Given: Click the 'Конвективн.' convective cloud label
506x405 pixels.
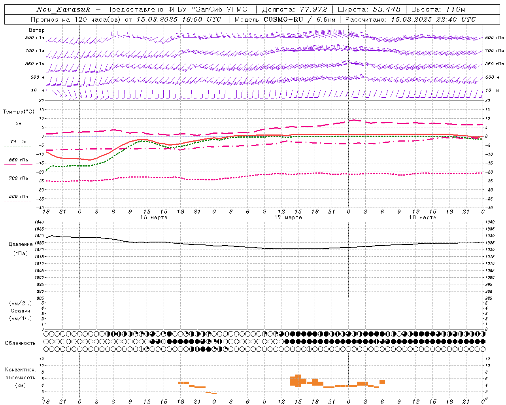Looking at the screenshot, I should coord(21,370).
